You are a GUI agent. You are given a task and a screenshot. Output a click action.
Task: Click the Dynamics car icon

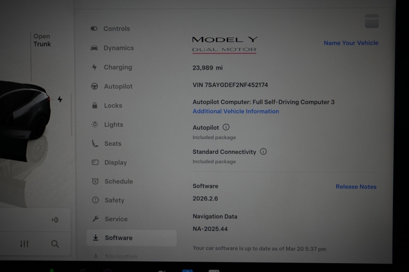click(94, 48)
